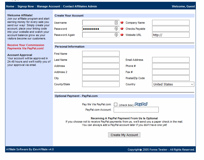Image resolution: width=204 pixels, height=160 pixels.
Task: Click the PayPal logo image
Action: pyautogui.click(x=141, y=104)
